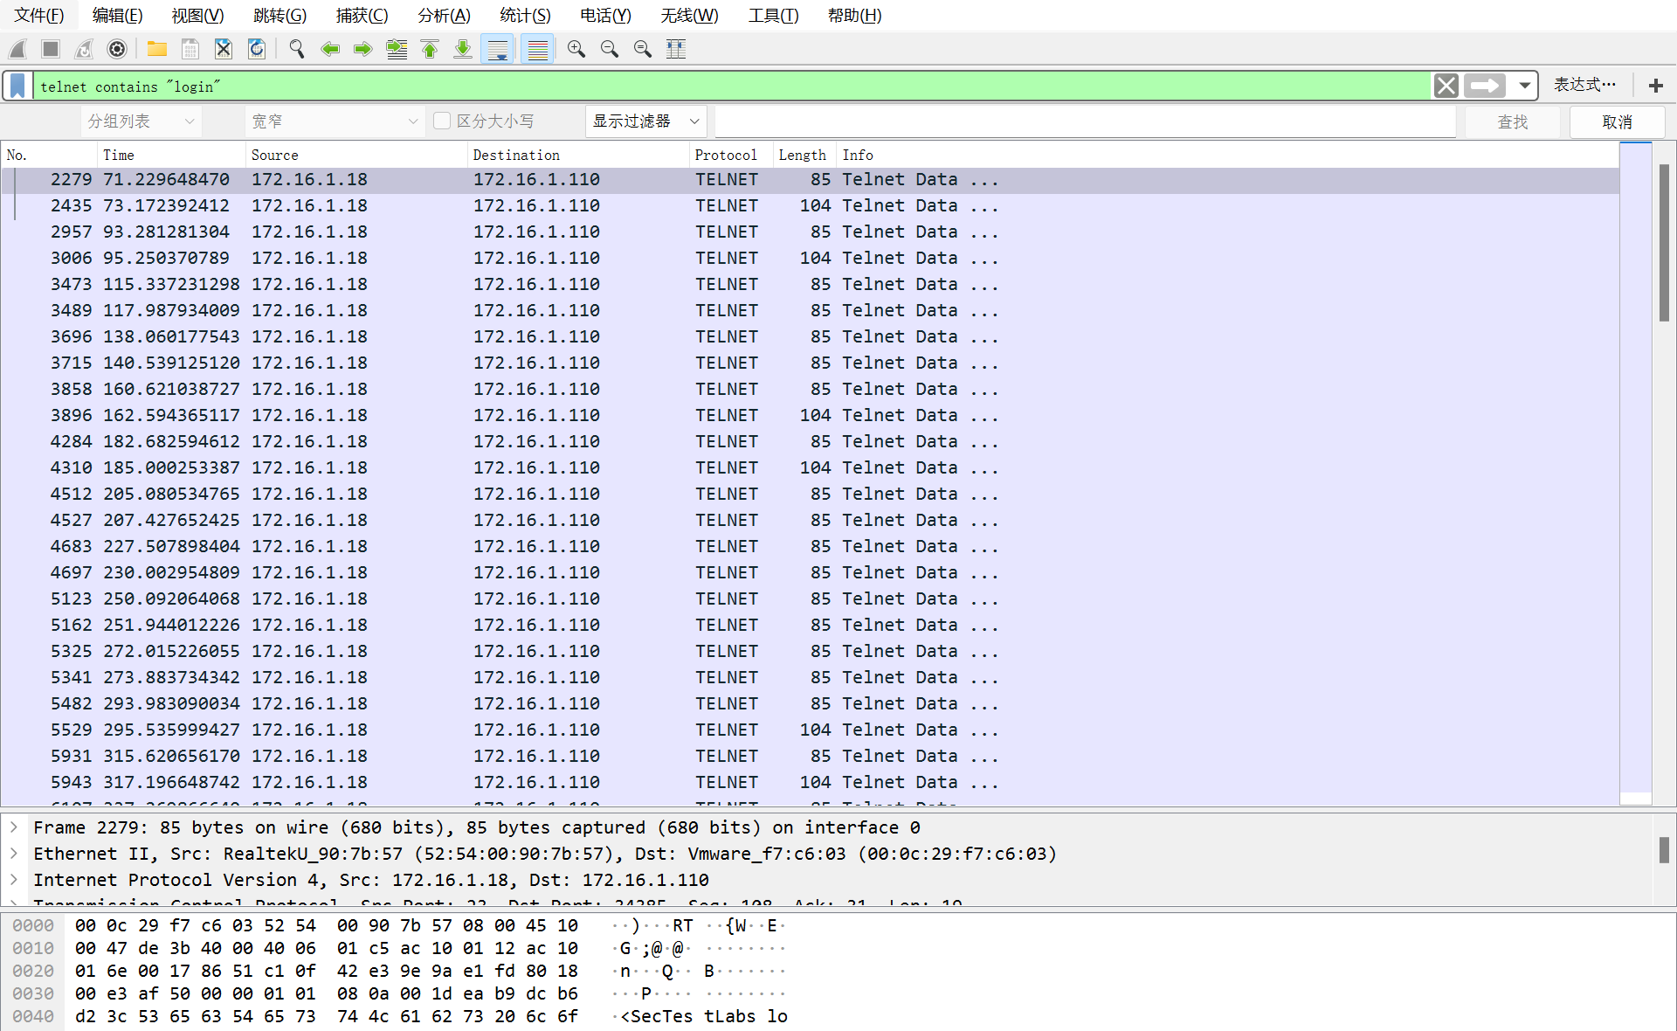Toggle packet colorization button
This screenshot has height=1031, width=1677.
(x=538, y=49)
